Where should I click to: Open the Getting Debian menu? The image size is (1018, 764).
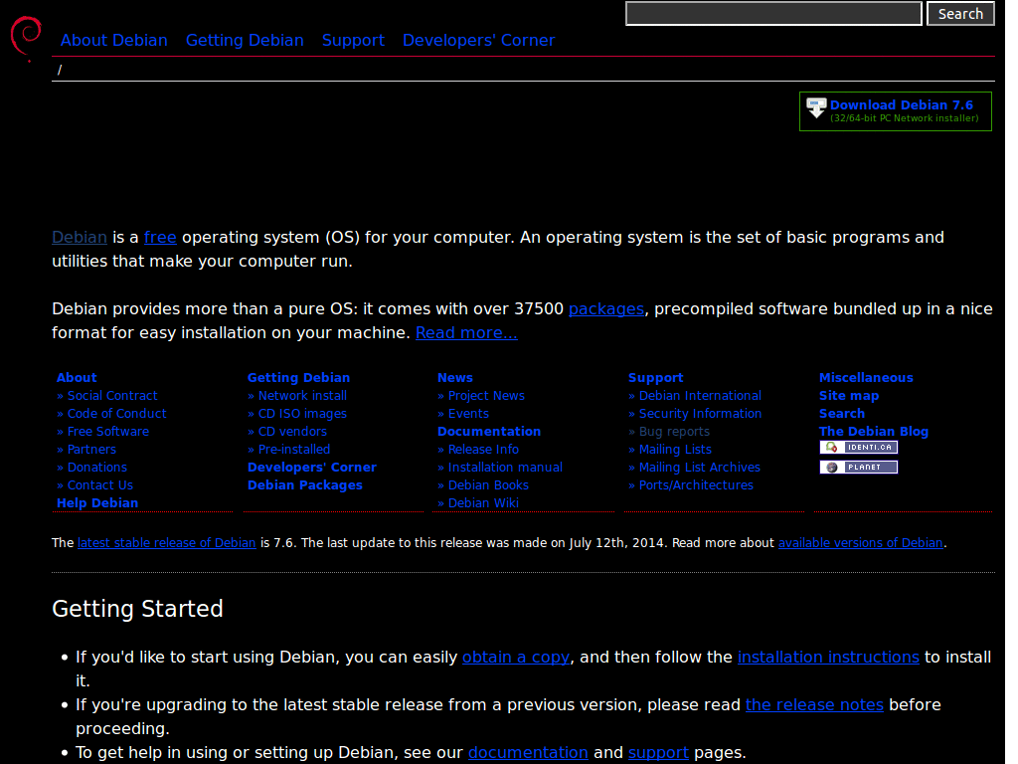point(245,40)
